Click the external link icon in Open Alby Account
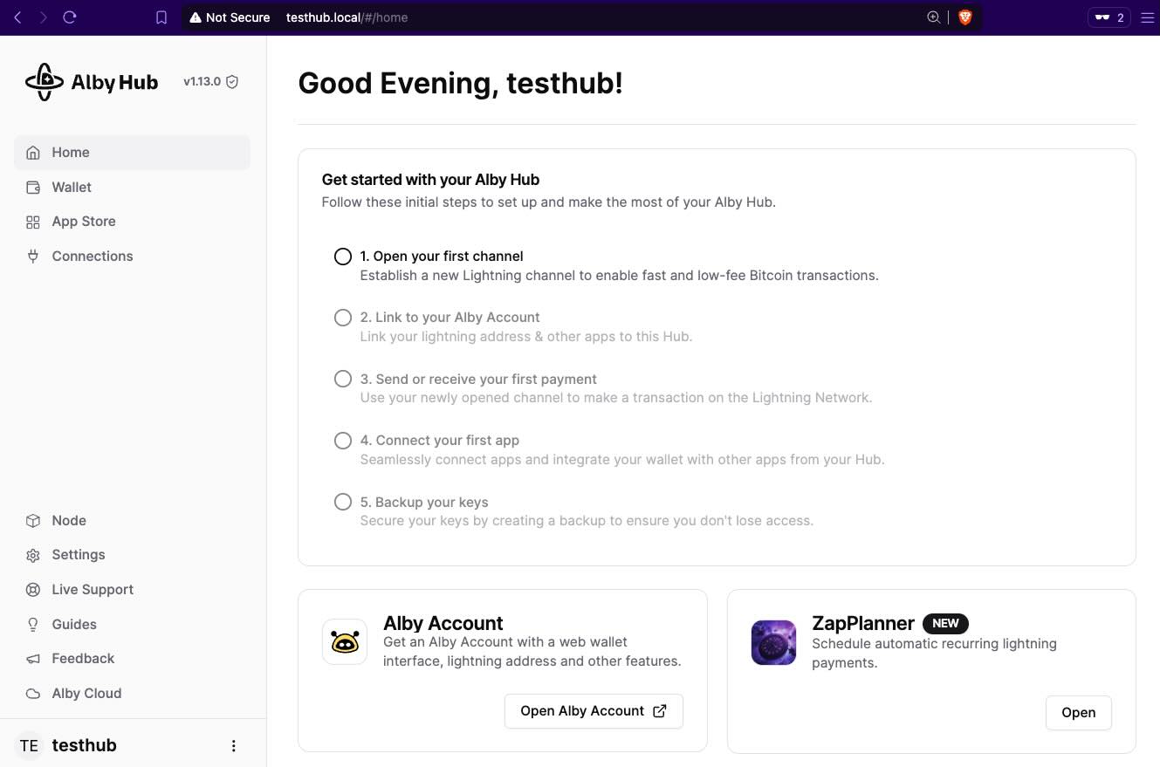The image size is (1160, 767). [x=660, y=711]
